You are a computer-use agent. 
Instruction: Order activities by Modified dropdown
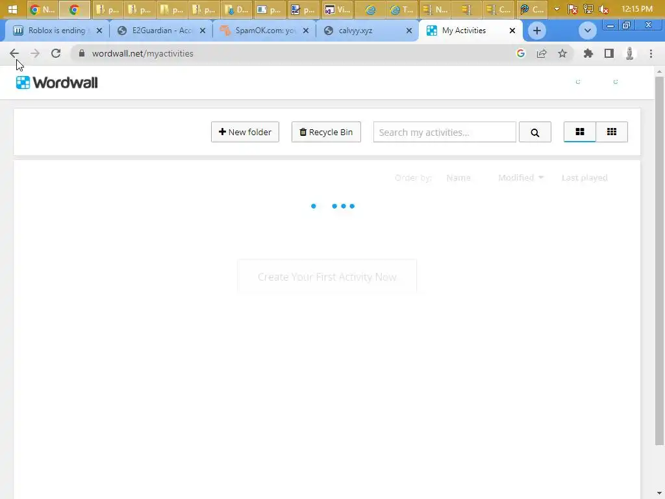coord(521,177)
